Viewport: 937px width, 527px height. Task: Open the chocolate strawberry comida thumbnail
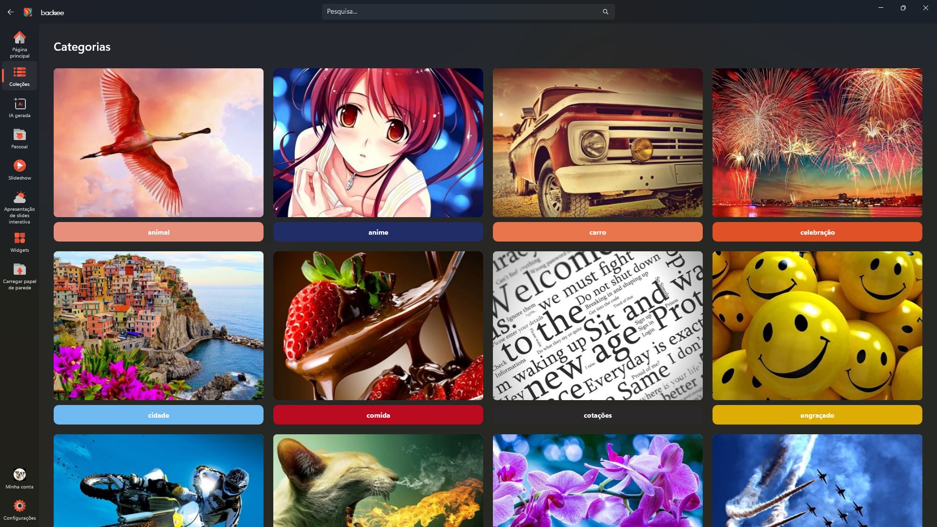378,325
